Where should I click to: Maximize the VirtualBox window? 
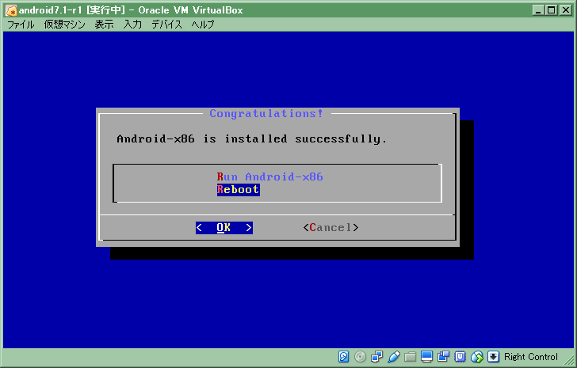(552, 10)
